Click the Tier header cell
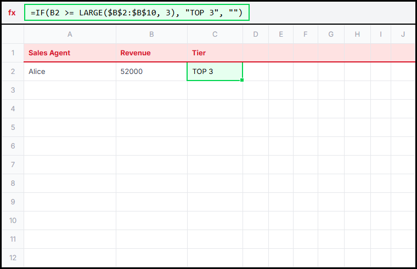Image resolution: width=417 pixels, height=269 pixels. [x=215, y=53]
